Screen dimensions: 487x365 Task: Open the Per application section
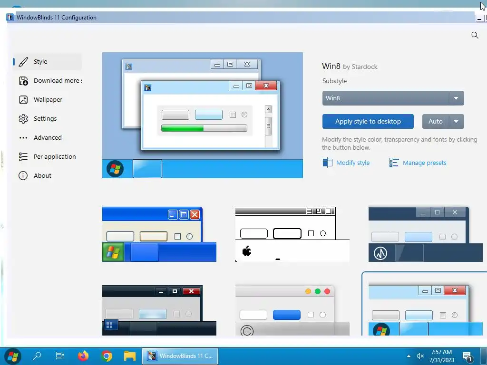click(x=55, y=157)
